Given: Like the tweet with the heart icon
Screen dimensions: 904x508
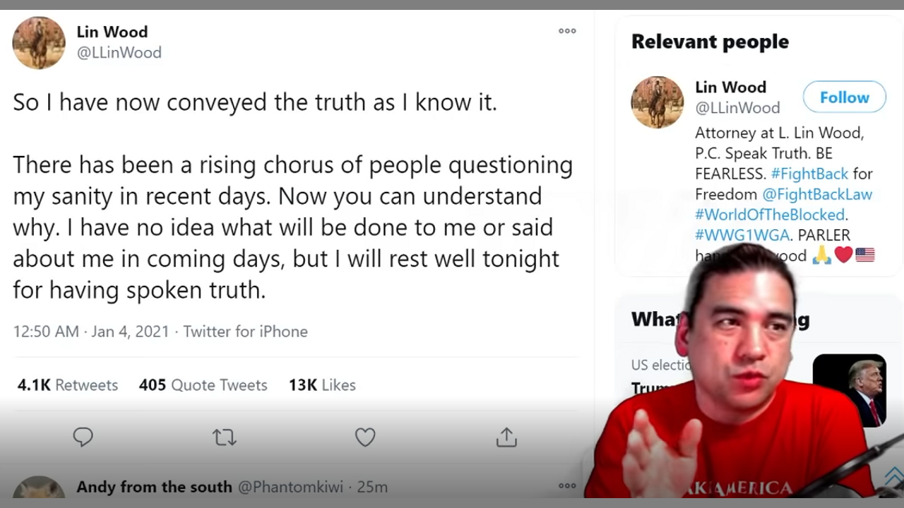Looking at the screenshot, I should coord(365,437).
